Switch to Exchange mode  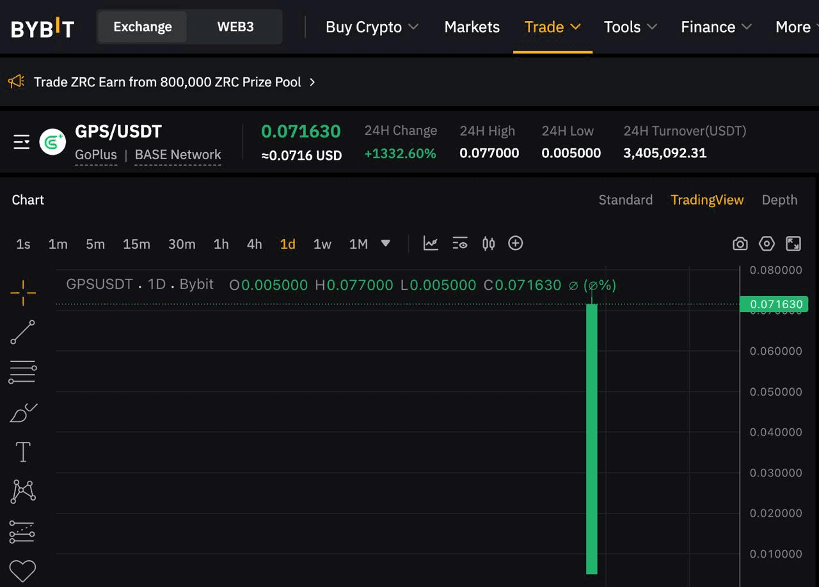pos(143,27)
